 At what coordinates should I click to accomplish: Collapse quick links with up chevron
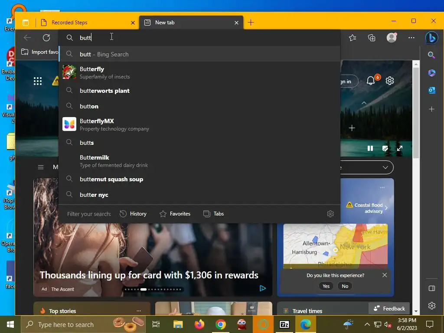(x=364, y=103)
